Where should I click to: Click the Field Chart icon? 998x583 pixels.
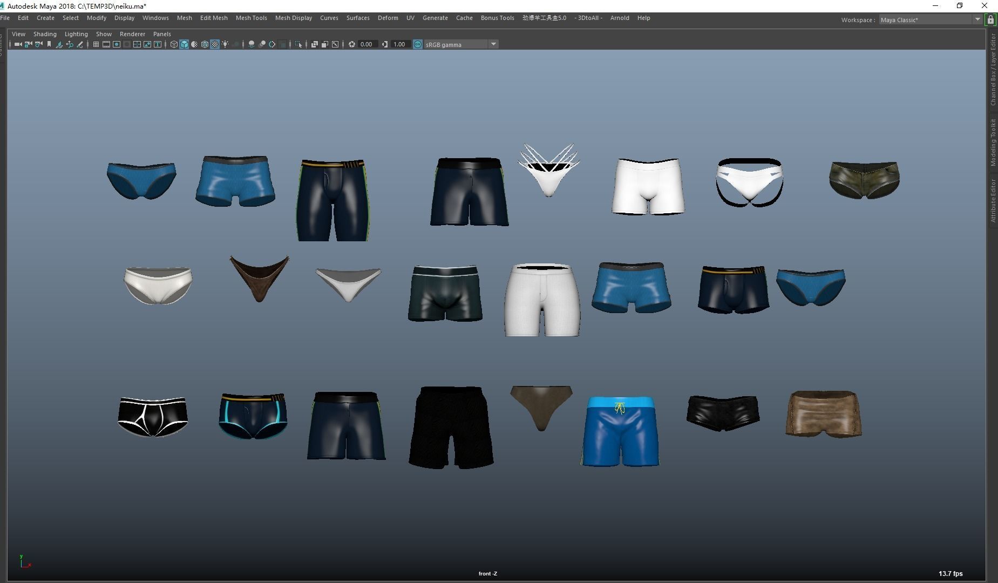tap(137, 44)
